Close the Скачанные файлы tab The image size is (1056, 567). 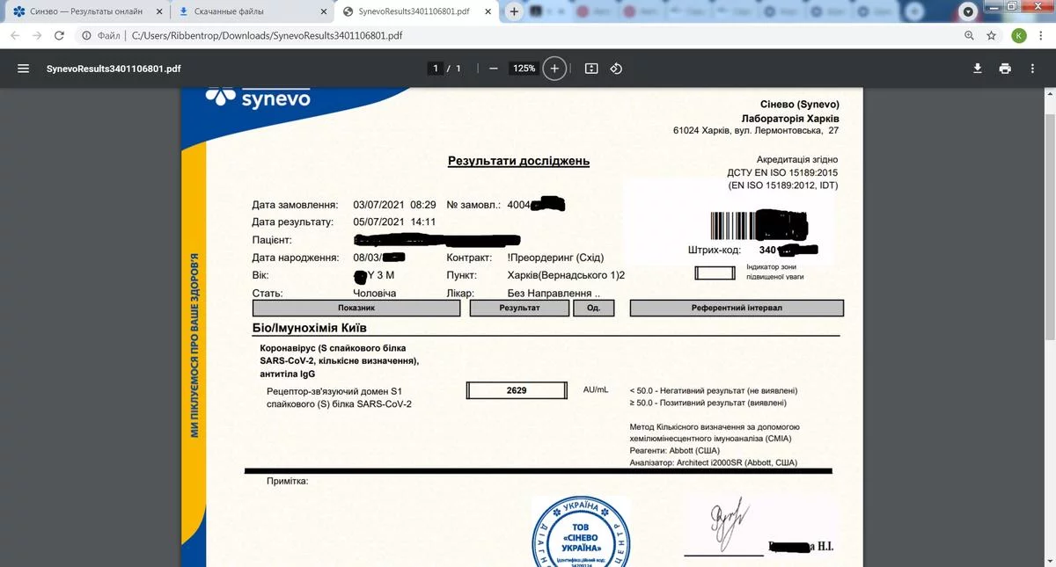click(323, 12)
